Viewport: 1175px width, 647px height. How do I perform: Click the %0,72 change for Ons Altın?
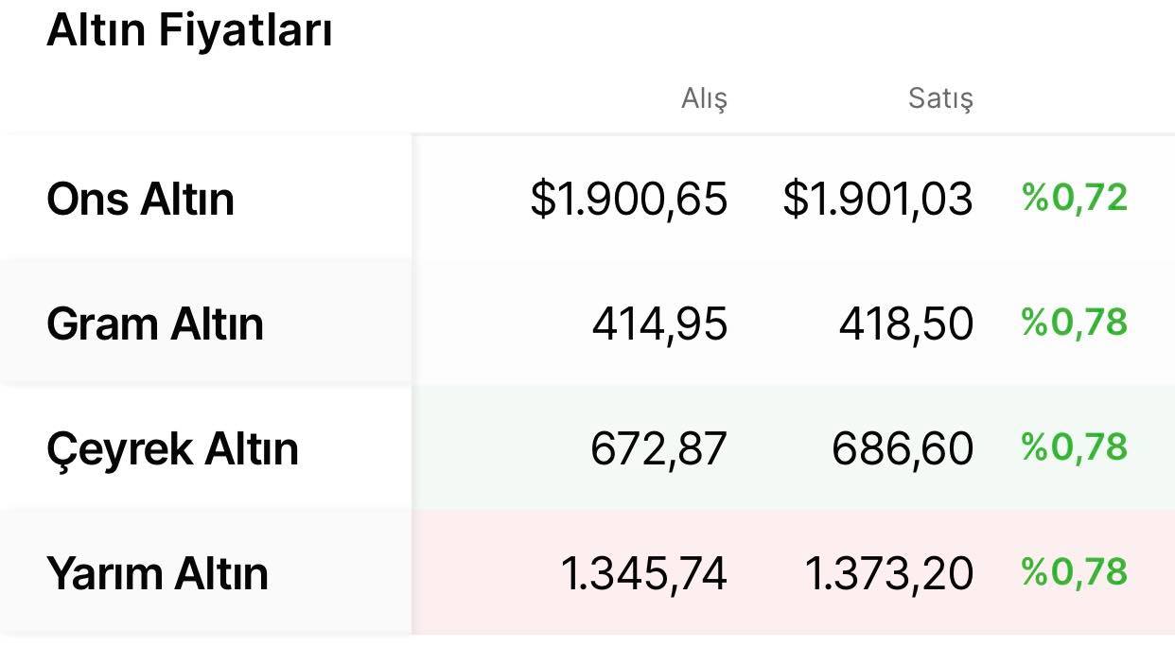coord(1075,198)
